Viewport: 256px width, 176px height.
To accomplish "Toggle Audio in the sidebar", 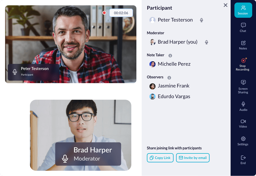I will pyautogui.click(x=243, y=106).
